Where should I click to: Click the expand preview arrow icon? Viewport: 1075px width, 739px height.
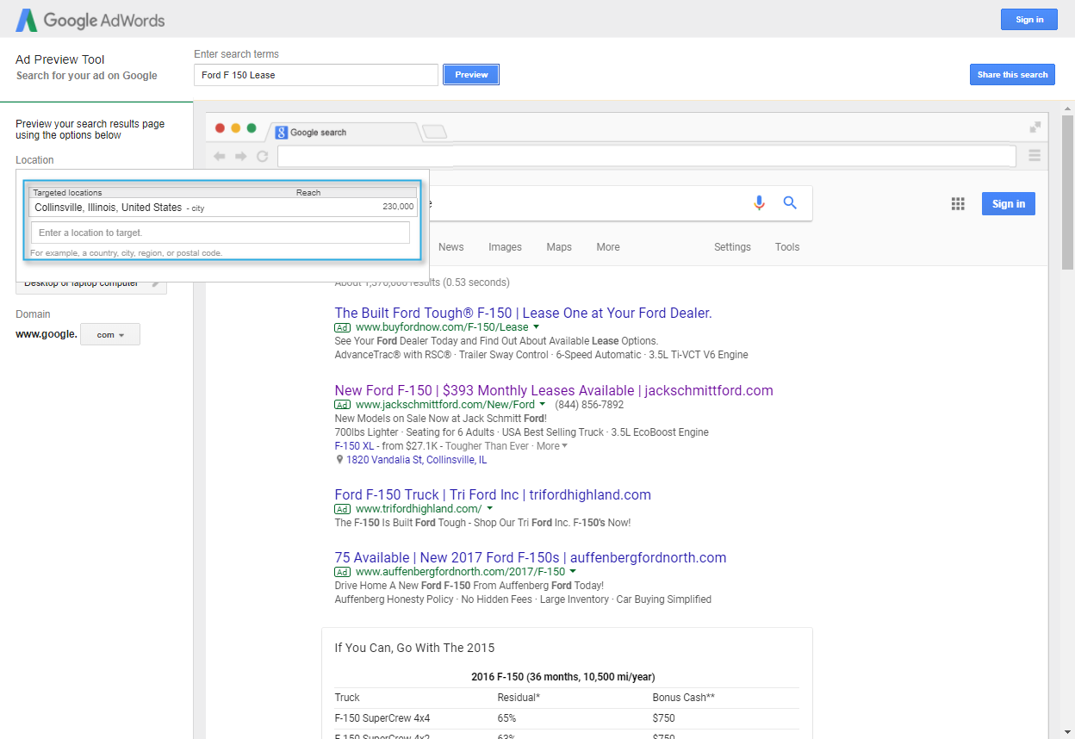click(1035, 126)
